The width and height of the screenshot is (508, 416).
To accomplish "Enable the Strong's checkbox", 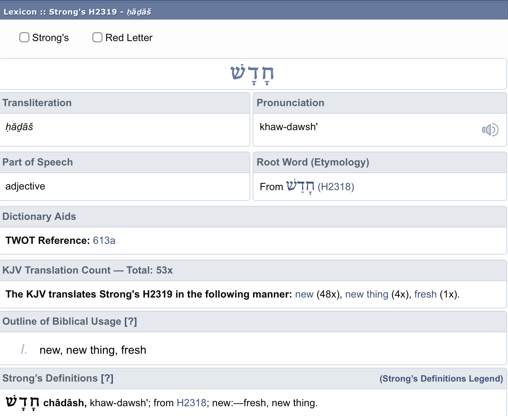I will click(x=24, y=37).
